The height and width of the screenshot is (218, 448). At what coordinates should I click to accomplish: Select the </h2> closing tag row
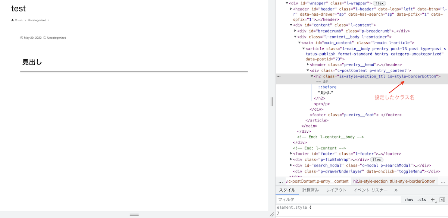pyautogui.click(x=320, y=98)
